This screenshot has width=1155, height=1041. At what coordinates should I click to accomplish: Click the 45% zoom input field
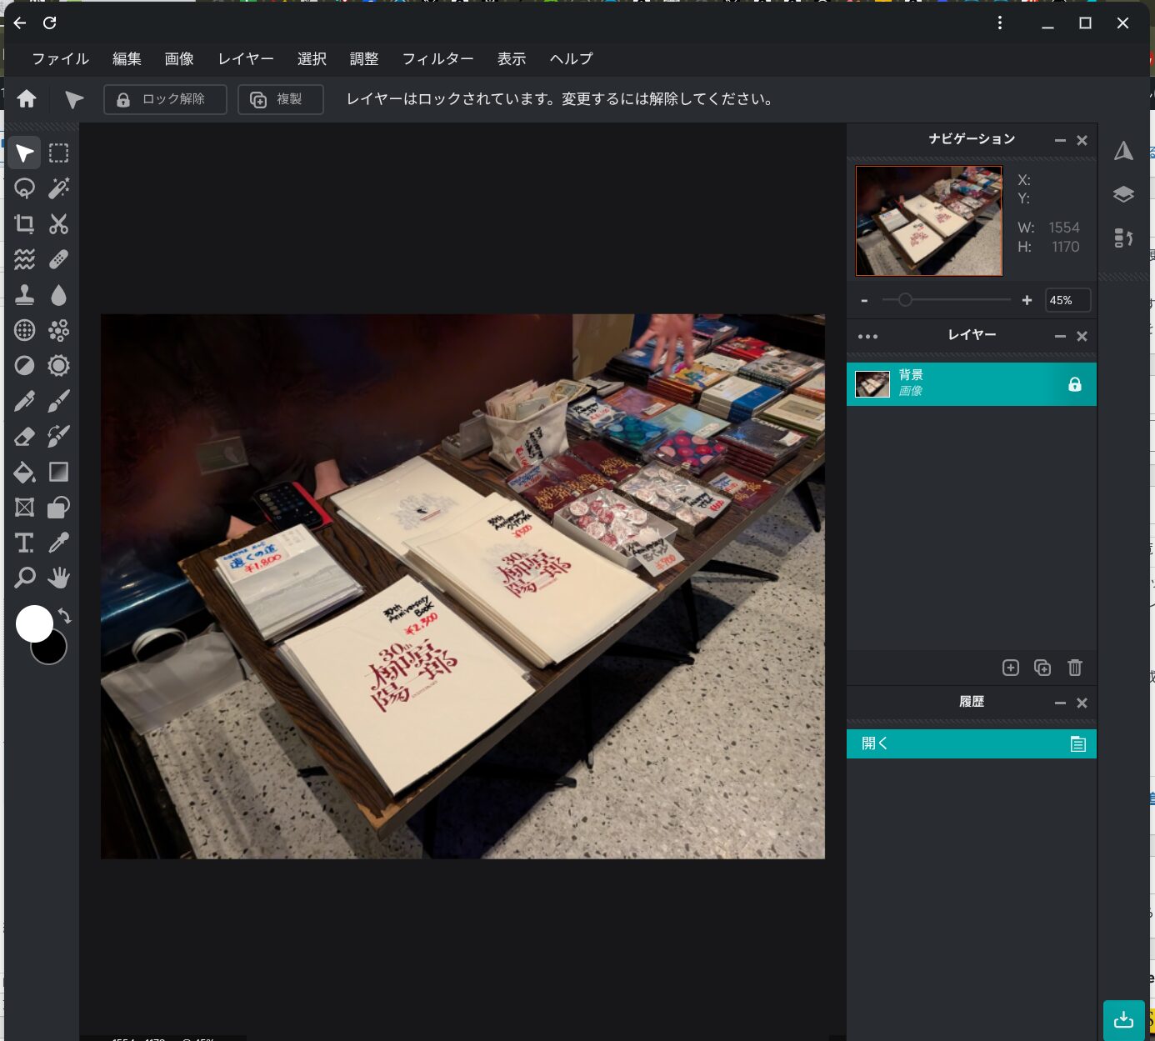[1067, 300]
